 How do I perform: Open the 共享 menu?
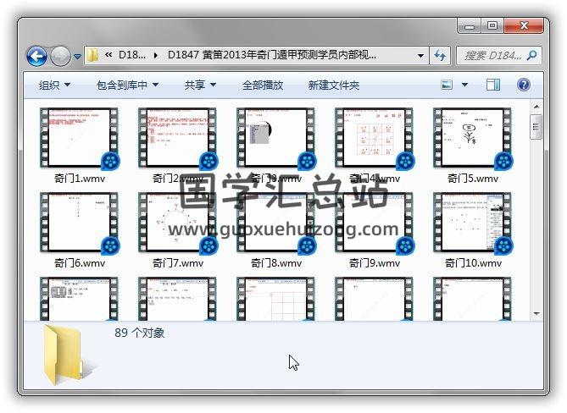coord(200,85)
